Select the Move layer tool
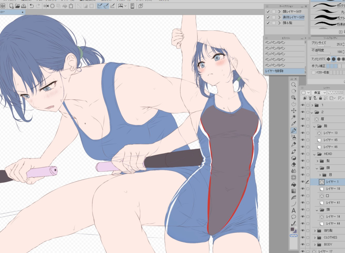345x253 pixels. pyautogui.click(x=294, y=110)
